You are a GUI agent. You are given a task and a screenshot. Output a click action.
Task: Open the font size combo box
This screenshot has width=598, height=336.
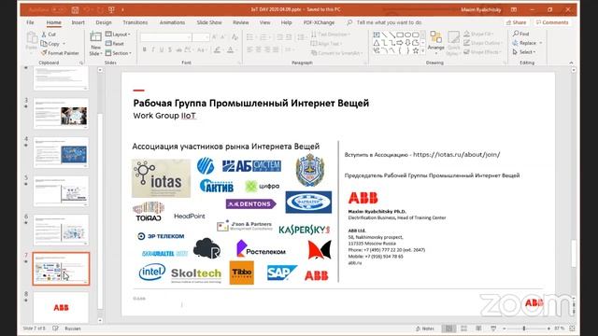pos(201,37)
